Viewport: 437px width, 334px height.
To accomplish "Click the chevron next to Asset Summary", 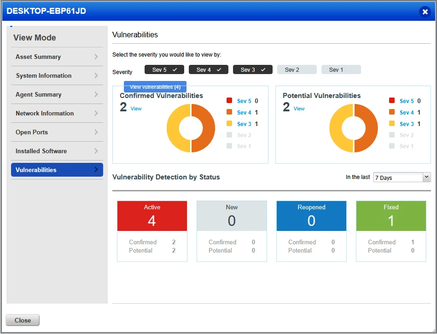I will coord(96,57).
